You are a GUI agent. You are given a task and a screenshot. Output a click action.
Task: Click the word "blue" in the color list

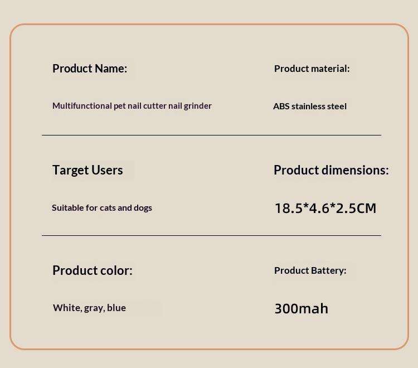tap(116, 308)
